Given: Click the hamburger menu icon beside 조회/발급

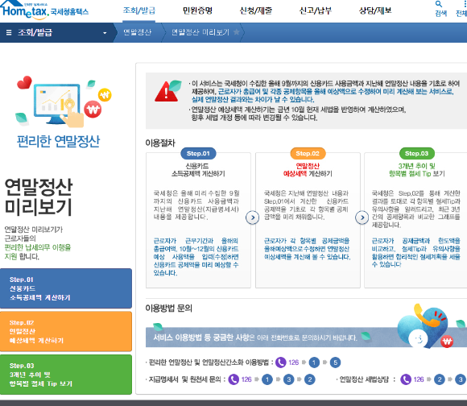Looking at the screenshot, I should point(9,32).
